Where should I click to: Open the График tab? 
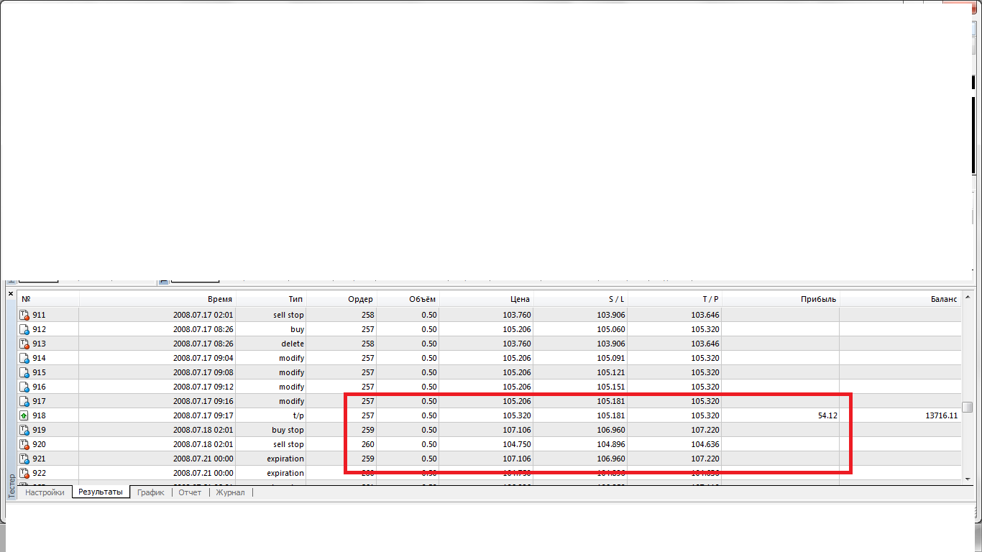point(151,492)
